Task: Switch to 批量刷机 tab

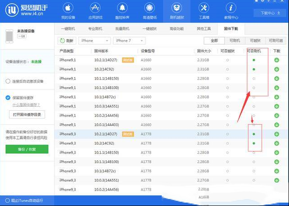Action: point(122,29)
